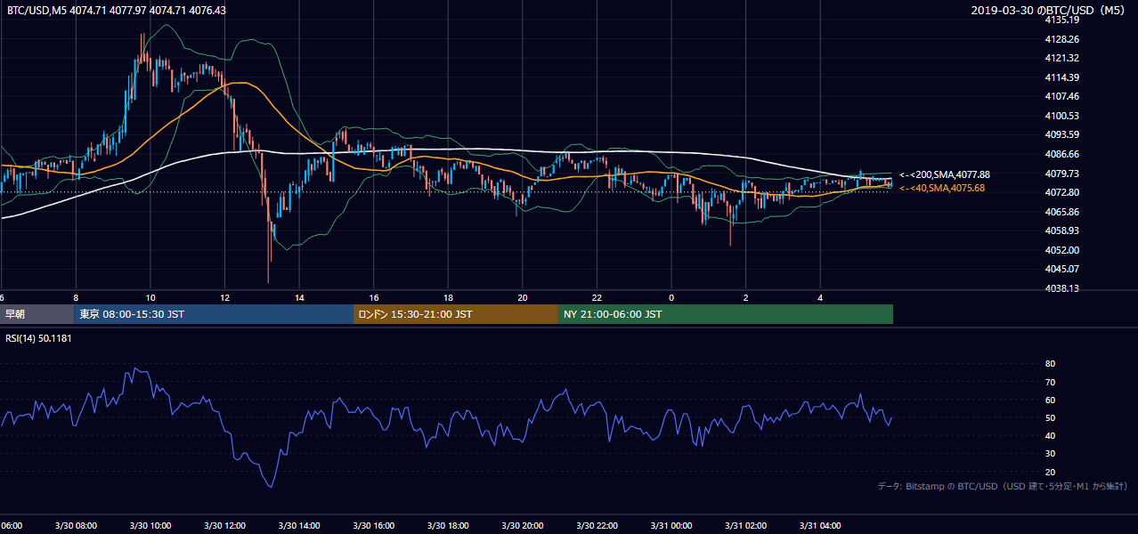Click price axis value 4128.26
1138x534 pixels.
pyautogui.click(x=1061, y=39)
